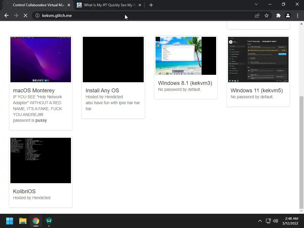Click the Chrome taskbar icon

pyautogui.click(x=36, y=221)
